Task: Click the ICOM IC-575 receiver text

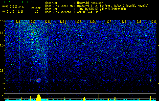Action: [101, 9]
